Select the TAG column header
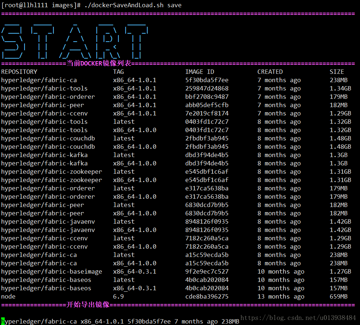The image size is (360, 325). pos(118,72)
